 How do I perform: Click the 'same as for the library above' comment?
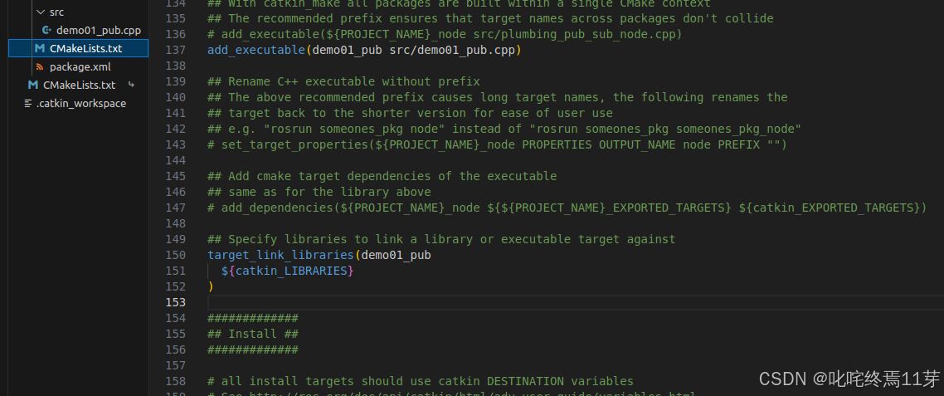(x=319, y=192)
